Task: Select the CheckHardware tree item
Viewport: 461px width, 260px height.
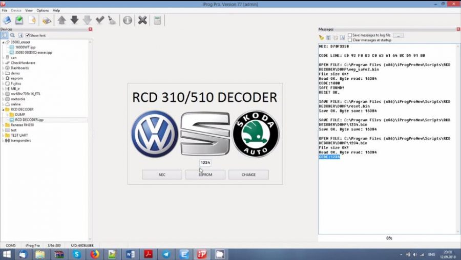Action: pos(23,63)
